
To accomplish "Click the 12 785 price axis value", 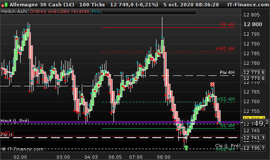I will point(251,53).
